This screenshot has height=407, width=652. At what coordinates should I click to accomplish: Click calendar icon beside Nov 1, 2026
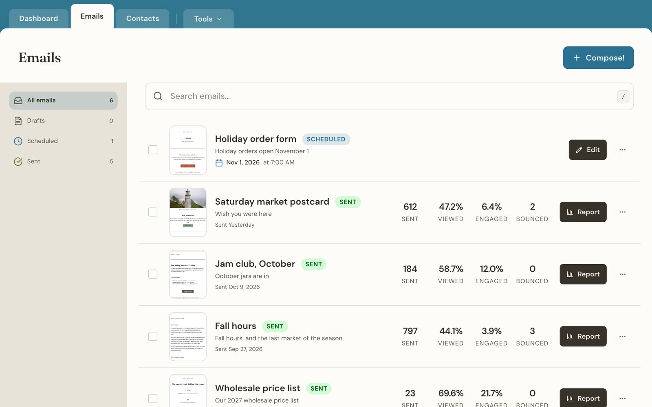click(219, 163)
